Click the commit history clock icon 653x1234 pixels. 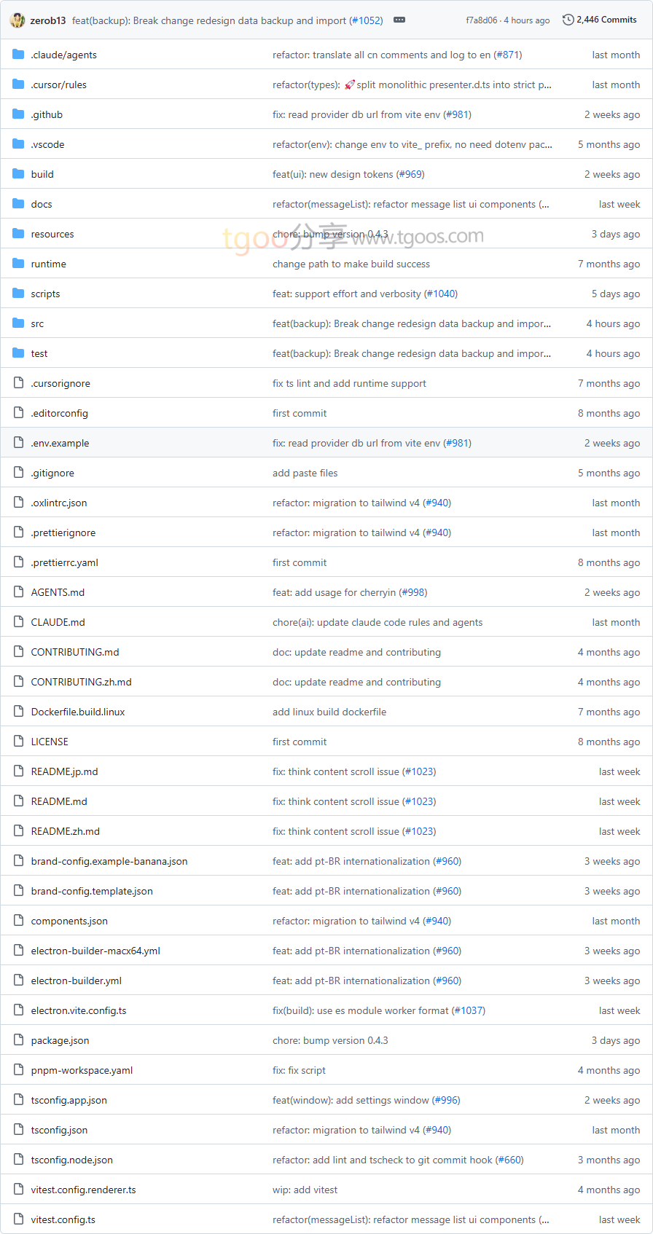pos(568,20)
